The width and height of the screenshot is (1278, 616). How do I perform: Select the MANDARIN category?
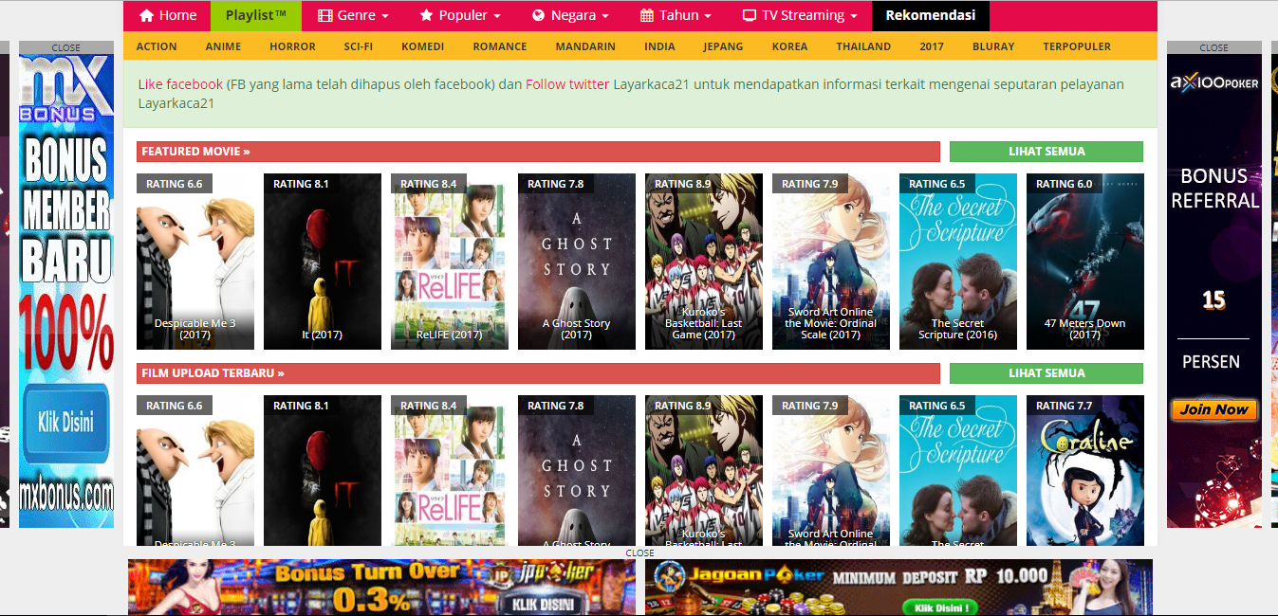click(585, 46)
